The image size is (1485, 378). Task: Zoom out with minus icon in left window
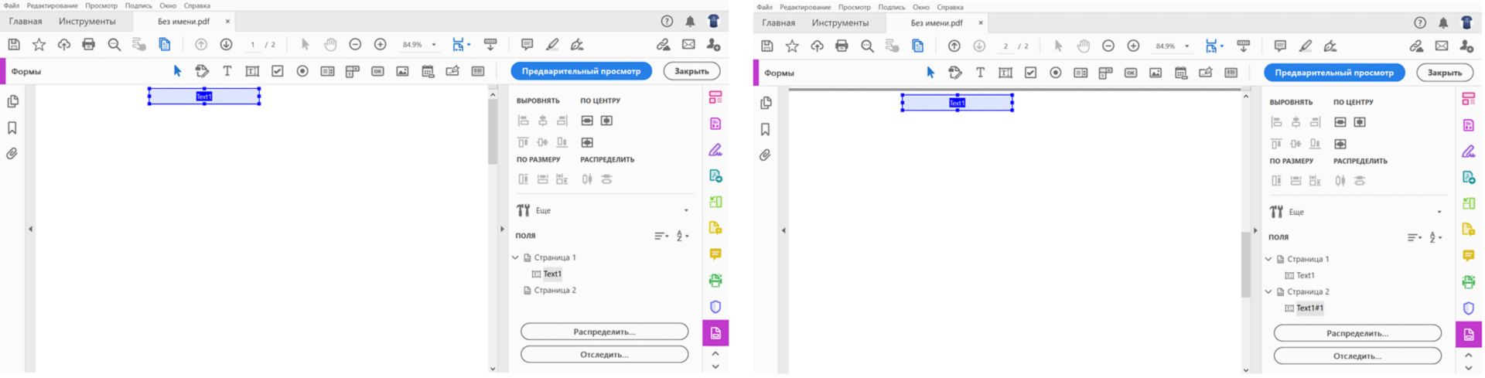pyautogui.click(x=355, y=45)
